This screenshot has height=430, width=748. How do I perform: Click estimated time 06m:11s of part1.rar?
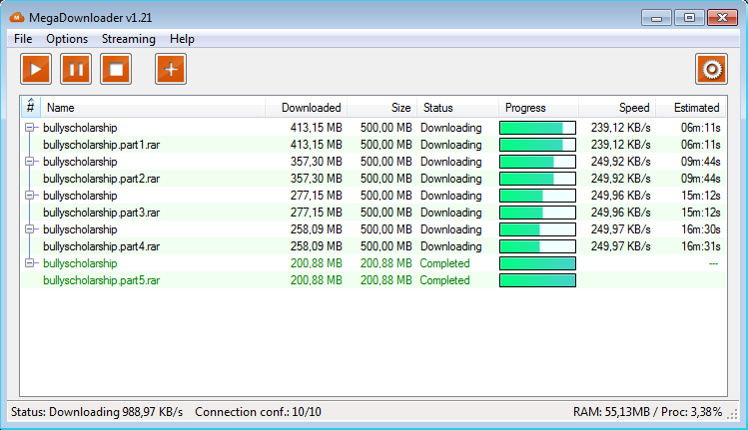700,145
